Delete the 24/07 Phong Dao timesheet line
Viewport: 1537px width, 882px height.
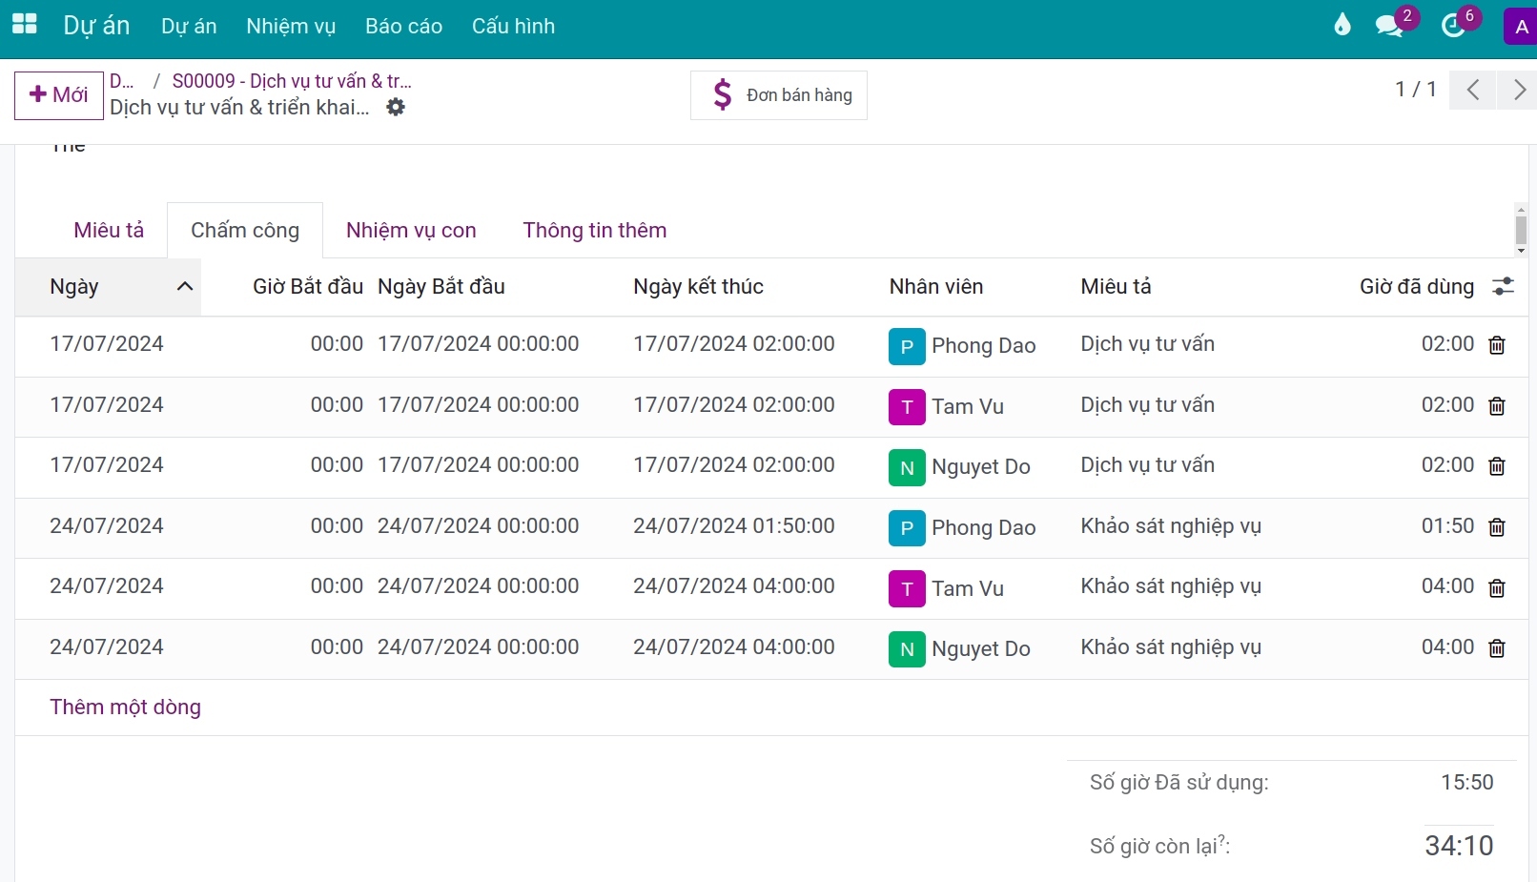(x=1497, y=527)
